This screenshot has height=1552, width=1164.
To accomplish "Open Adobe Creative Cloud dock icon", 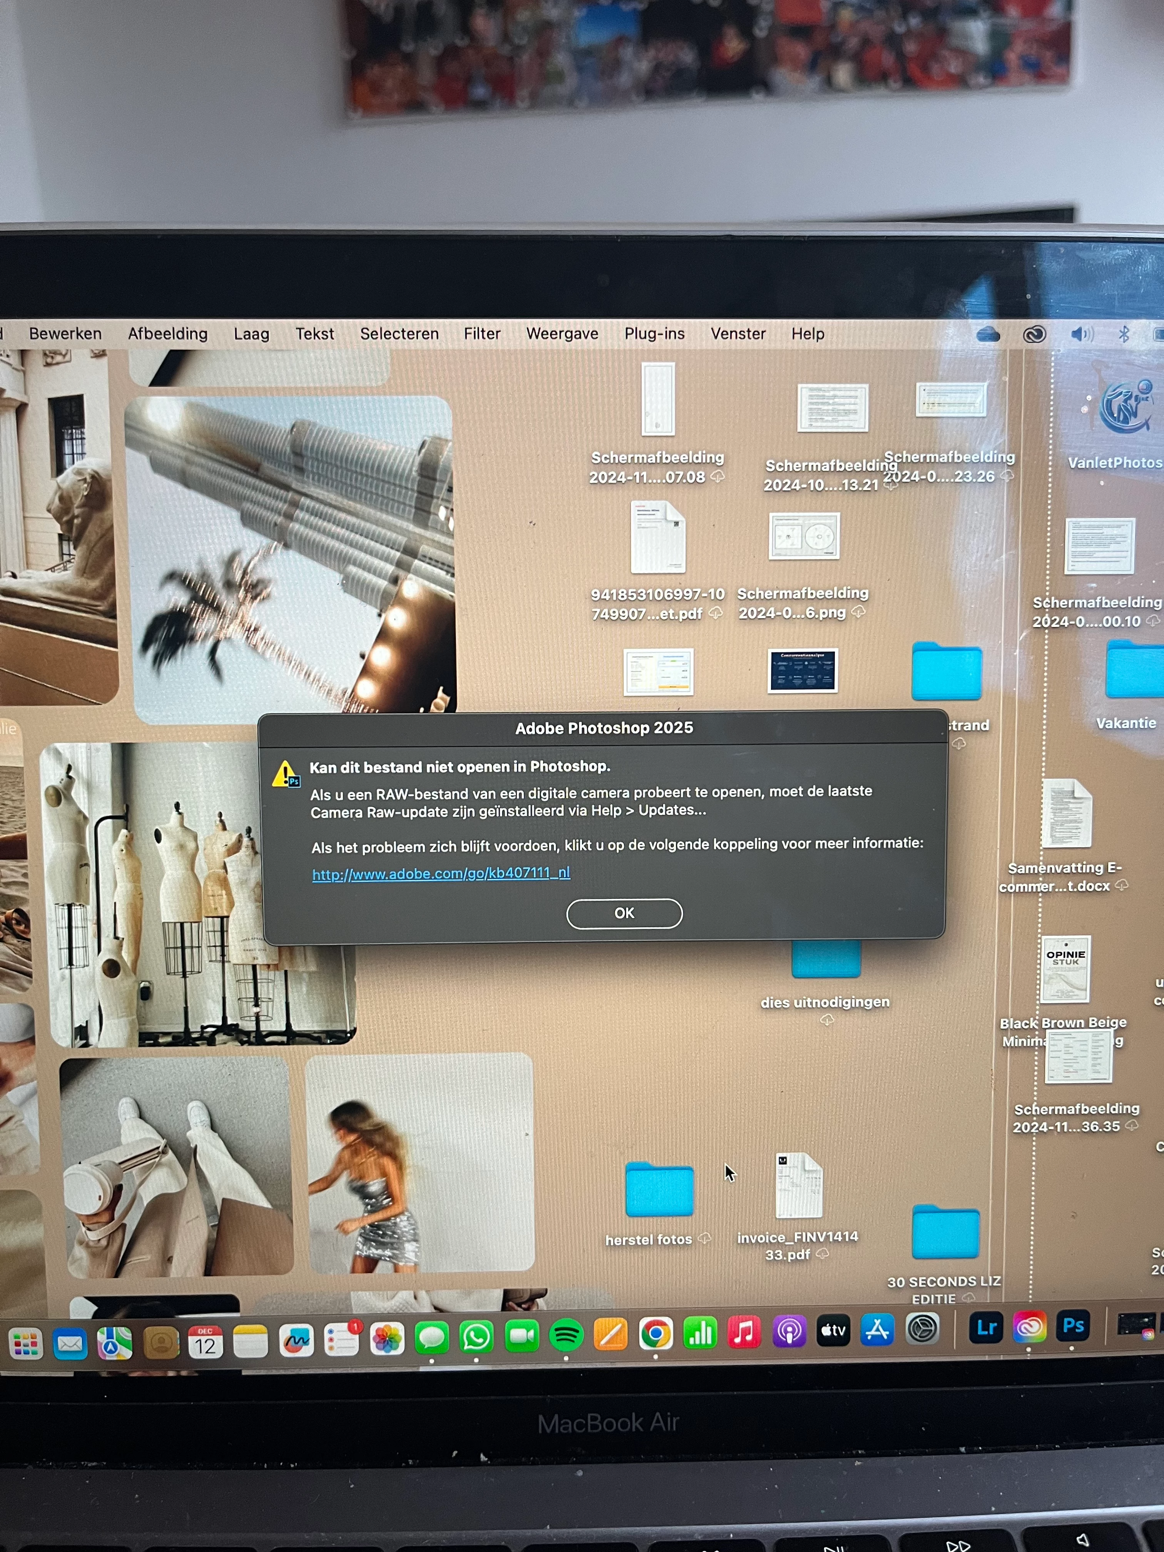I will click(1029, 1328).
